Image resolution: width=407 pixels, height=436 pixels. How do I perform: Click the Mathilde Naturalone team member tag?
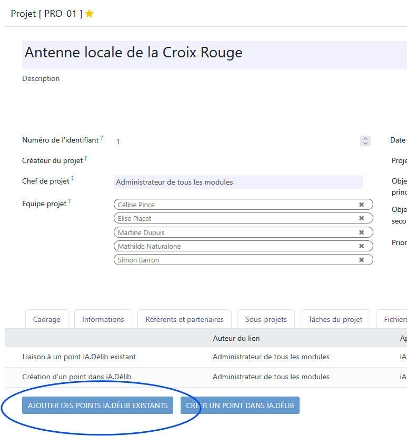[243, 246]
